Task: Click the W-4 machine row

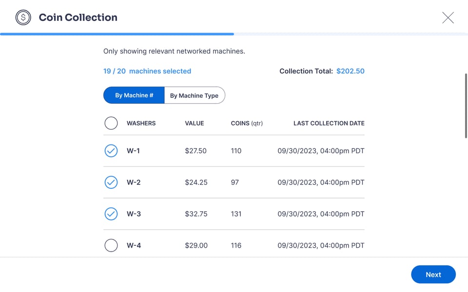Action: (x=234, y=245)
